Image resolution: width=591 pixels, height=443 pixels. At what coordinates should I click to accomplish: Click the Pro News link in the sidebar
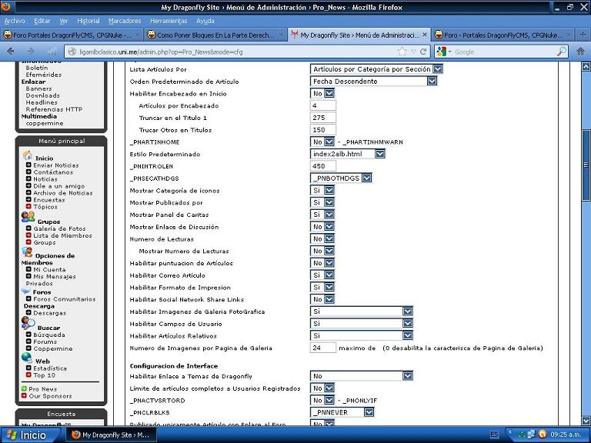click(43, 389)
